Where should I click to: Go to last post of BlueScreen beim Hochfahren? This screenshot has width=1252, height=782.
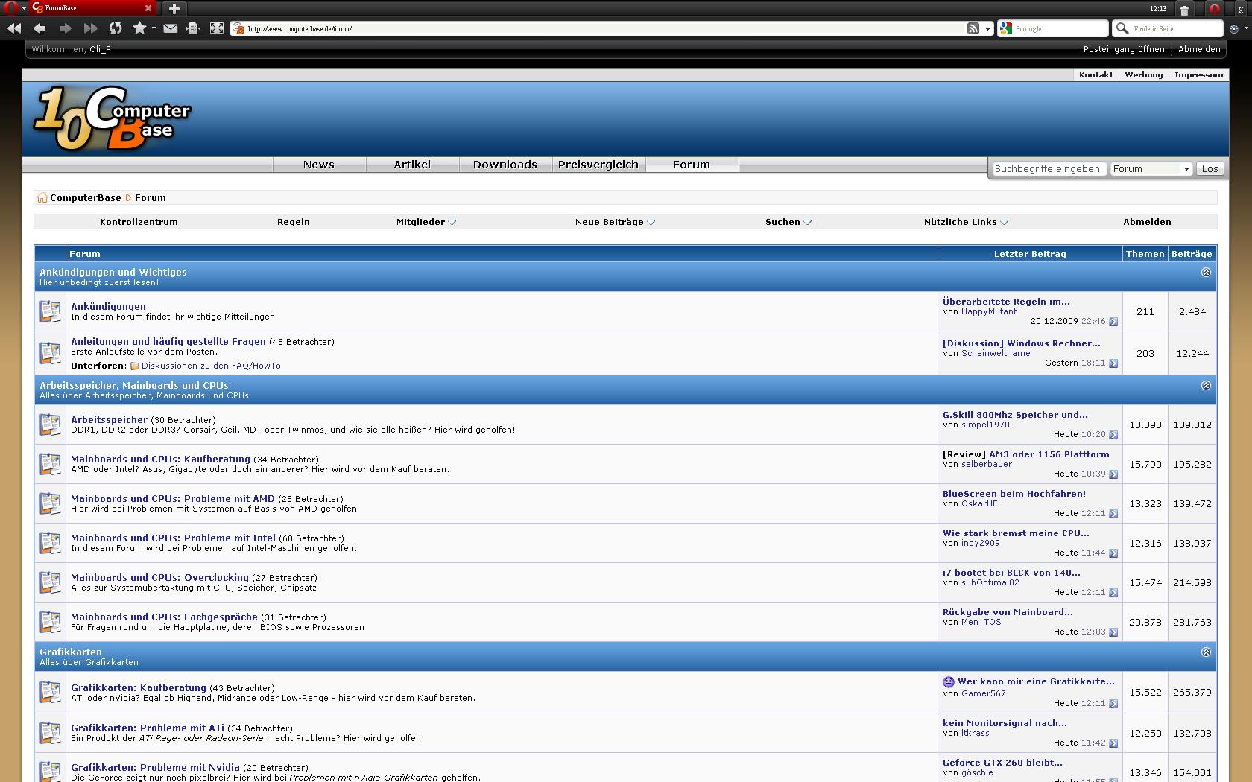(x=1113, y=514)
